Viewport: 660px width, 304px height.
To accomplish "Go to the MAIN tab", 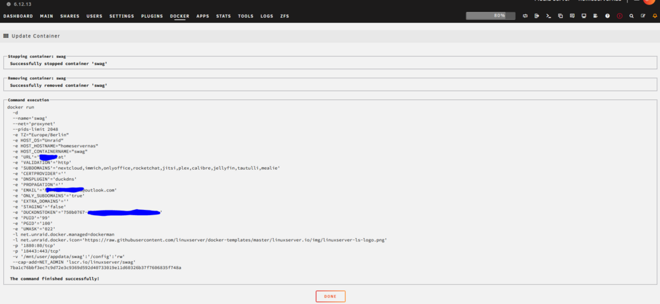I will pyautogui.click(x=47, y=16).
